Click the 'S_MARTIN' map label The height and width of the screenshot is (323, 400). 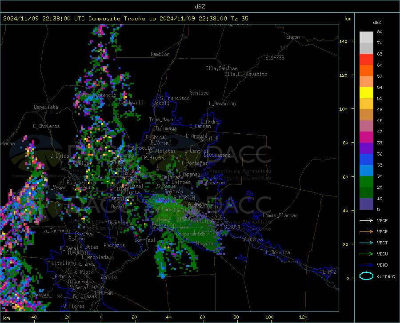click(184, 198)
